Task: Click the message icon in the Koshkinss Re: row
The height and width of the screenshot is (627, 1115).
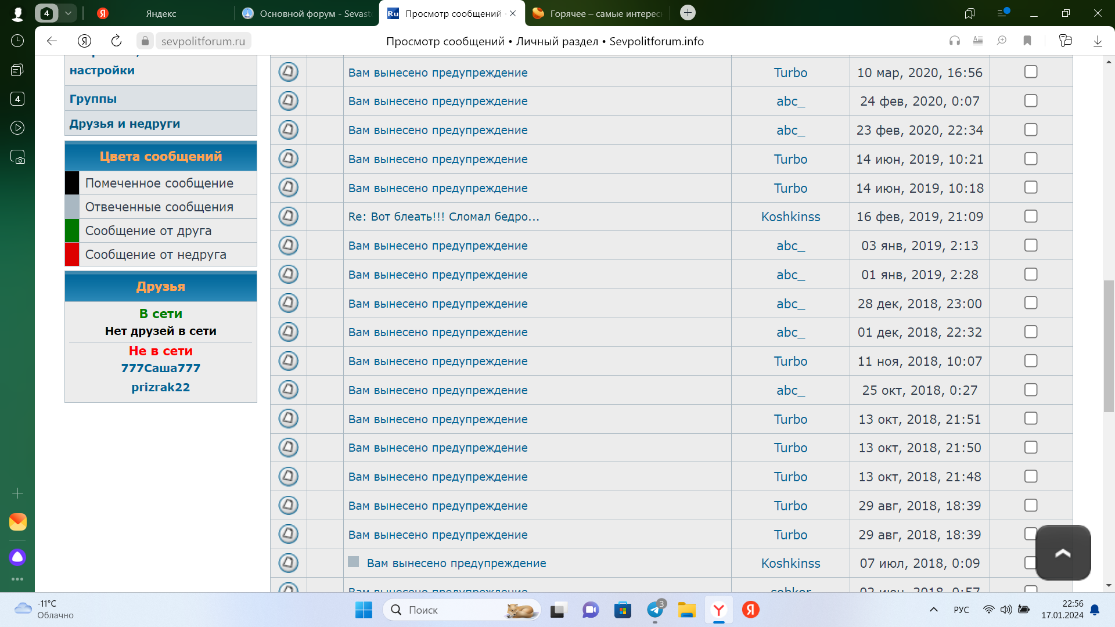Action: click(x=288, y=217)
